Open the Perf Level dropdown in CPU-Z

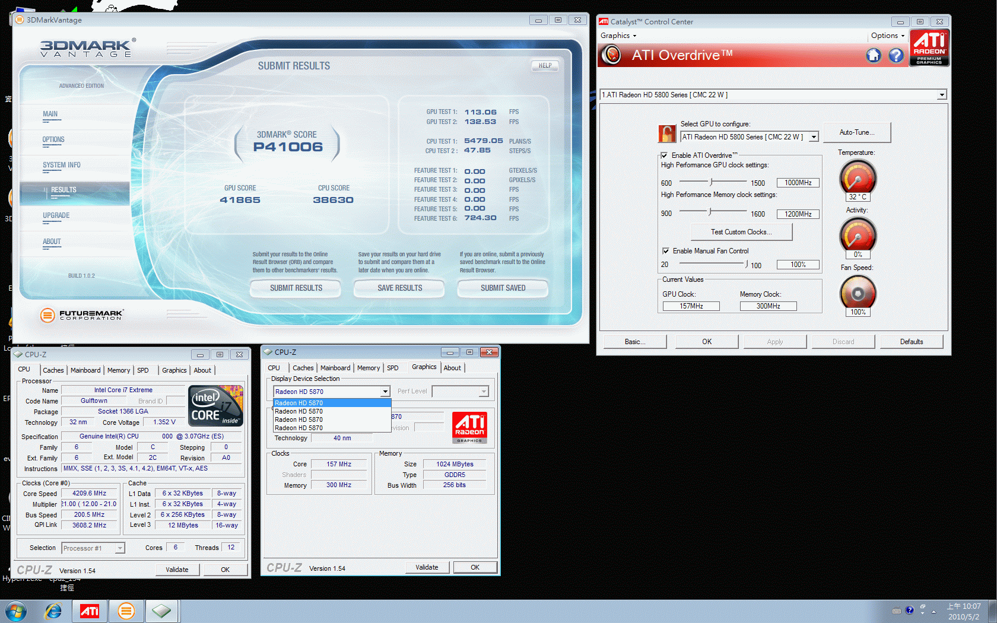coord(484,392)
